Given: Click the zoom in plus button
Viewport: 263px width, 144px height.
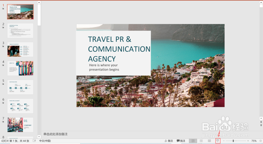Looking at the screenshot, I should [248, 141].
